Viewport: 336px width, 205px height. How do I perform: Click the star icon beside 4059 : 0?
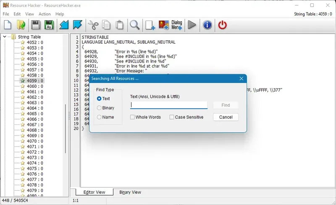point(23,81)
